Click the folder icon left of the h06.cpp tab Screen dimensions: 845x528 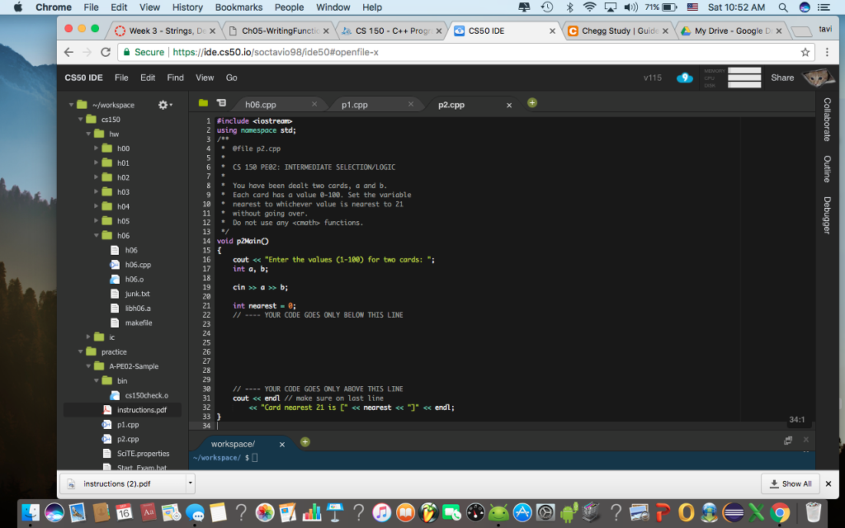point(203,104)
